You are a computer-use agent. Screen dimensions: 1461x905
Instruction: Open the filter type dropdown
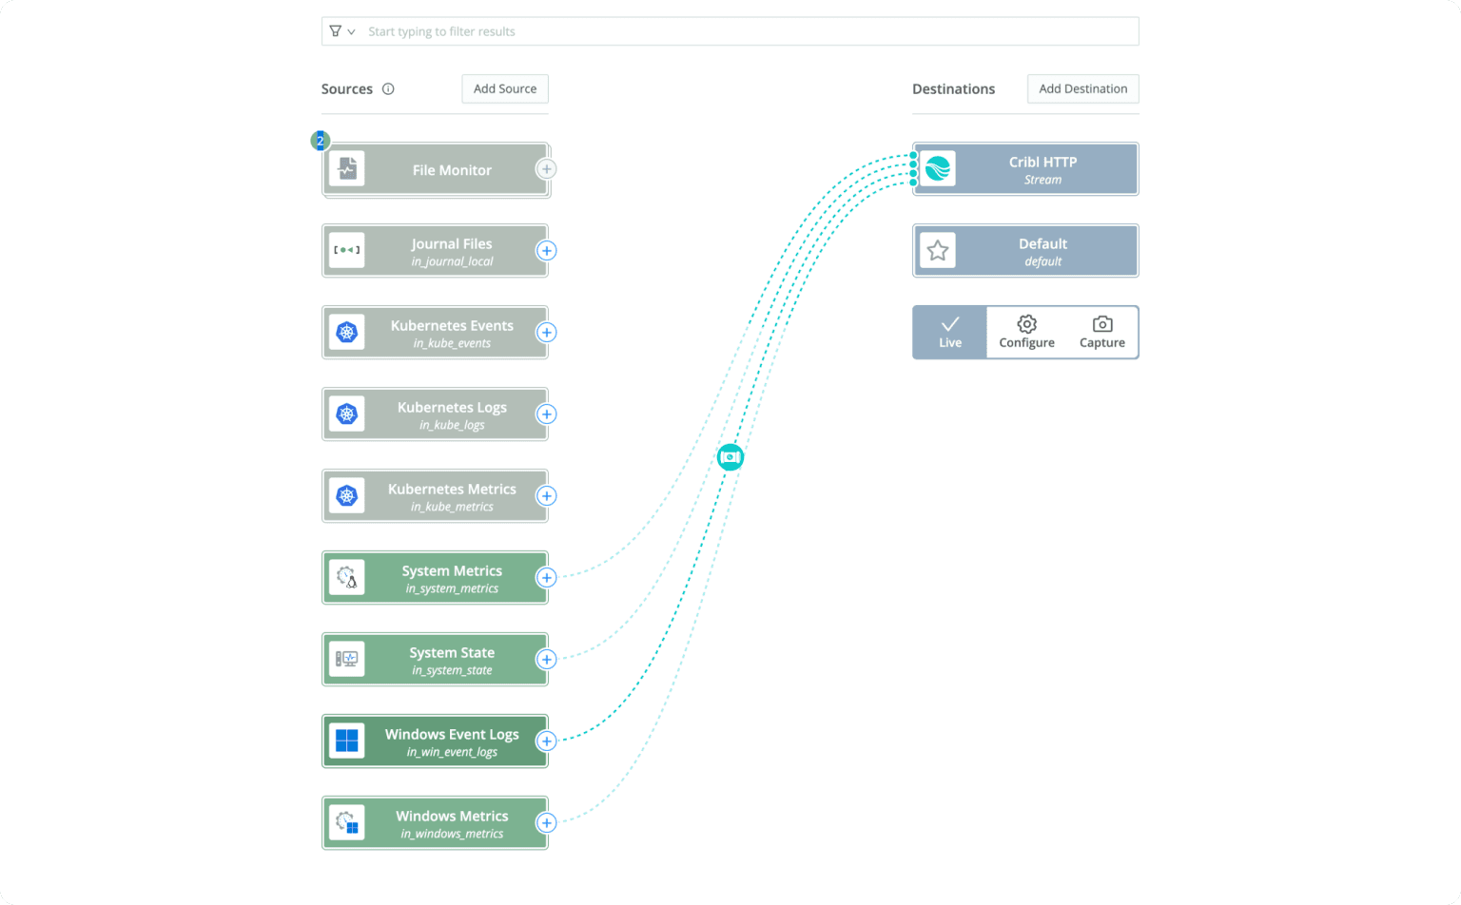[x=342, y=31]
